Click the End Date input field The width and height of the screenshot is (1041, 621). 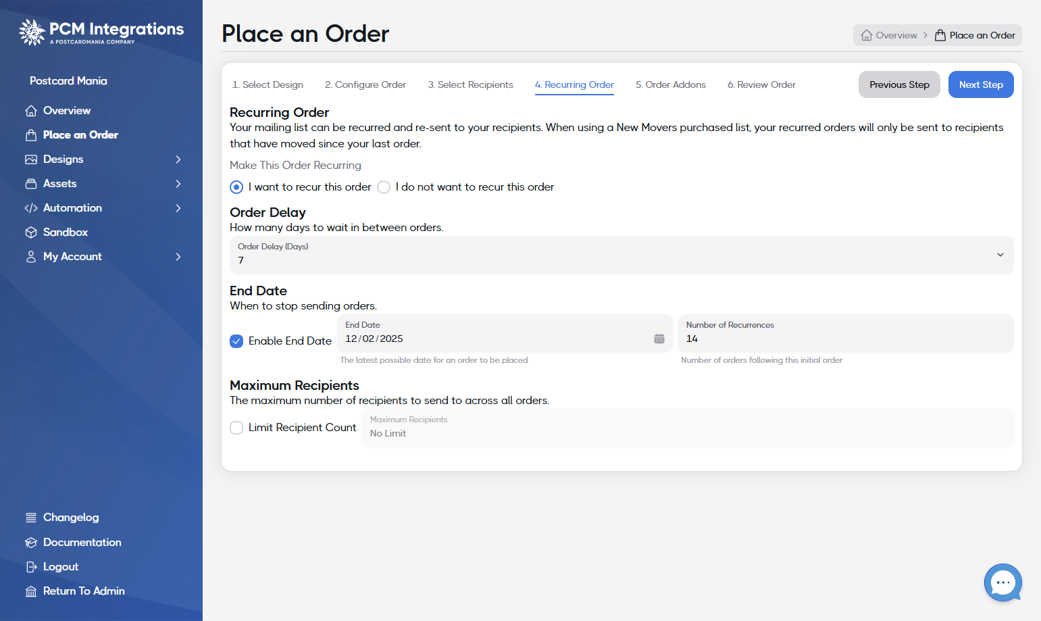505,333
